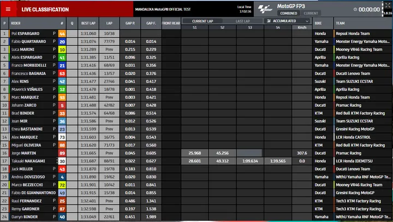The height and width of the screenshot is (222, 393).
Task: Click number badge 12 of Maverick Viñales
Action: (x=62, y=89)
